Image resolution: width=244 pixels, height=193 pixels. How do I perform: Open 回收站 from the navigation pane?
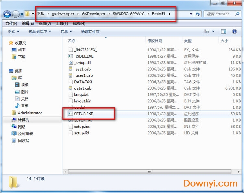[24, 141]
